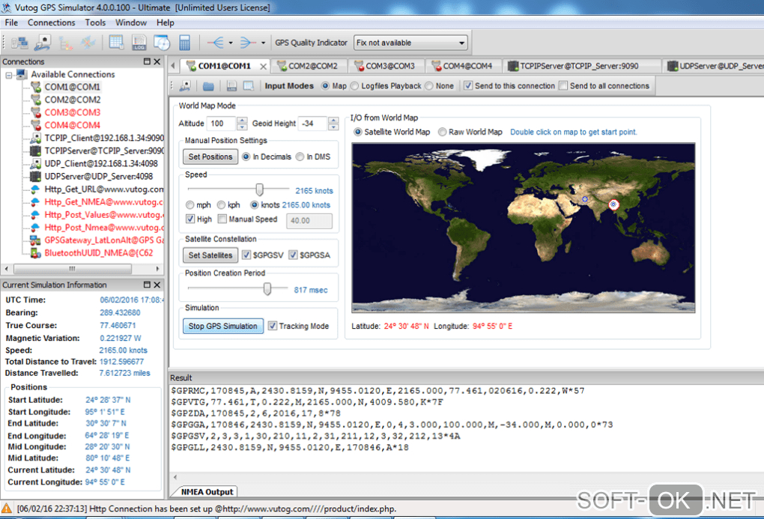This screenshot has height=519, width=764.
Task: Click the COM3@COM3 serial port icon in the tree
Action: click(35, 112)
